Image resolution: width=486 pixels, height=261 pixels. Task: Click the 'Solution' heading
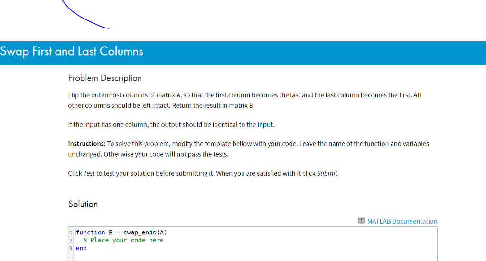click(x=83, y=204)
